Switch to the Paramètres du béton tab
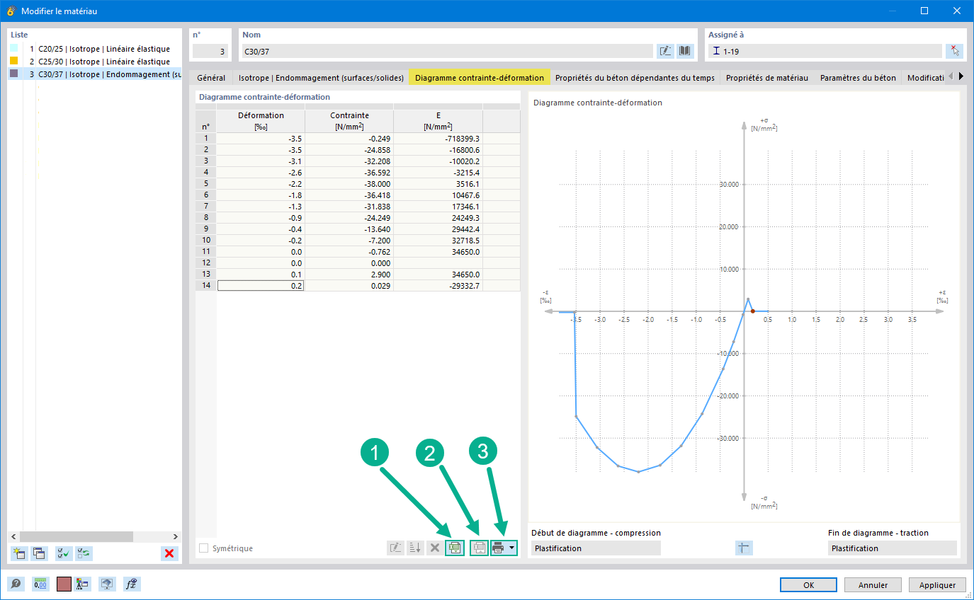The height and width of the screenshot is (600, 974). [x=858, y=78]
